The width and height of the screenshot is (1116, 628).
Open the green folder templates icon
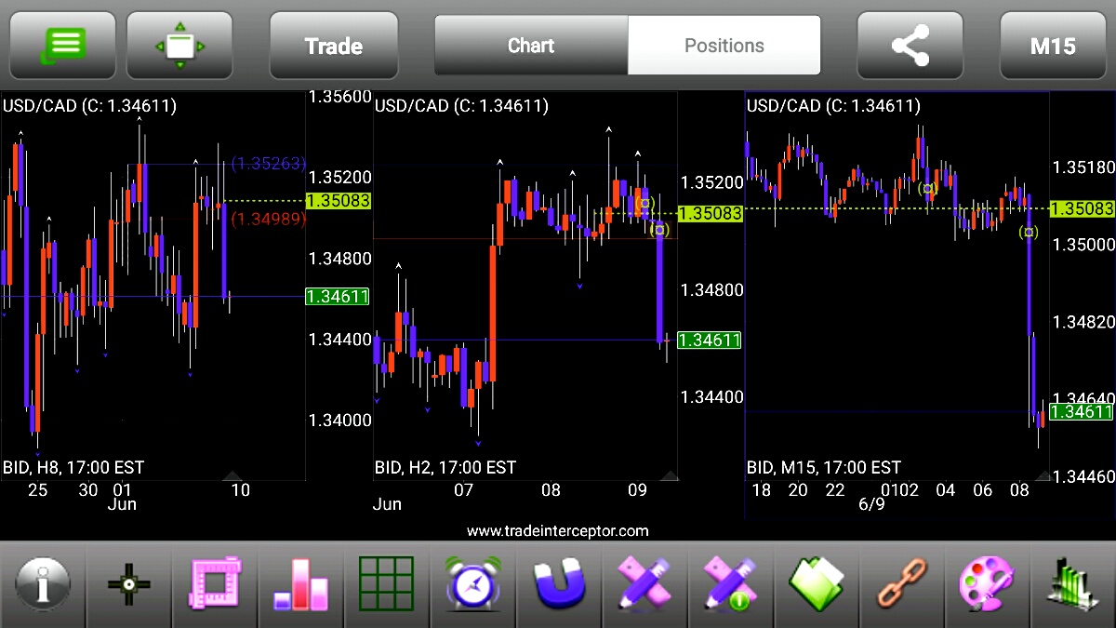click(817, 585)
